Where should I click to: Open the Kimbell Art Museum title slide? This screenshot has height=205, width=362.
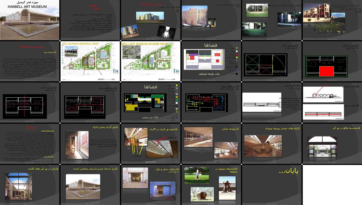[x=30, y=20]
